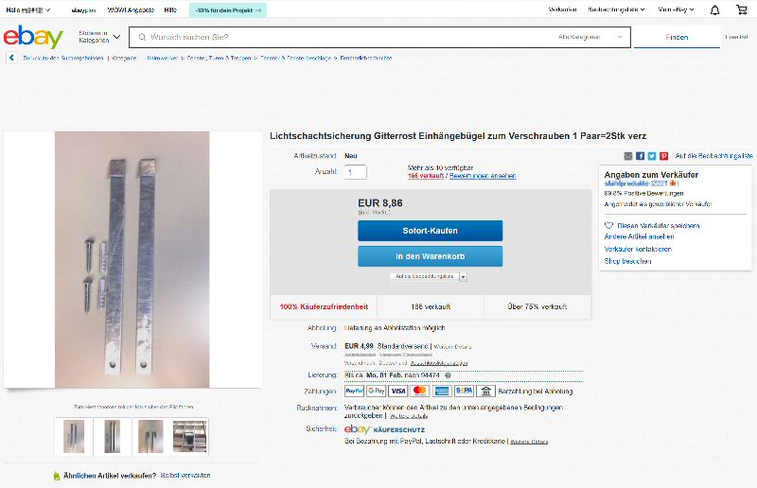Go back using the blue back arrow
Viewport: 757px width, 488px height.
point(11,58)
